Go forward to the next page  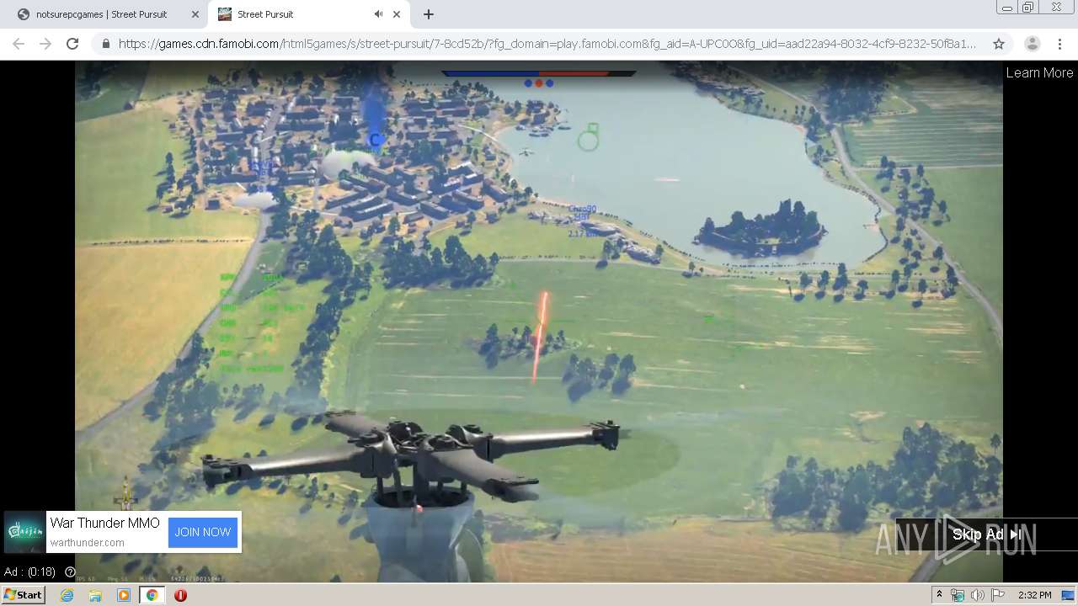(45, 44)
